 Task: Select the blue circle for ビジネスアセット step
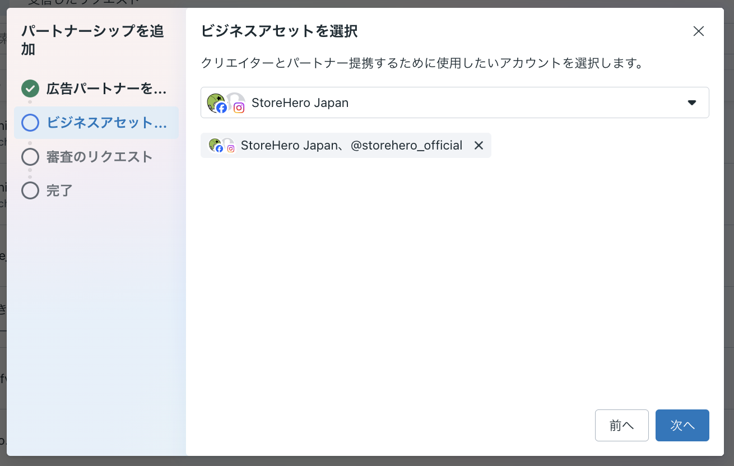click(30, 123)
